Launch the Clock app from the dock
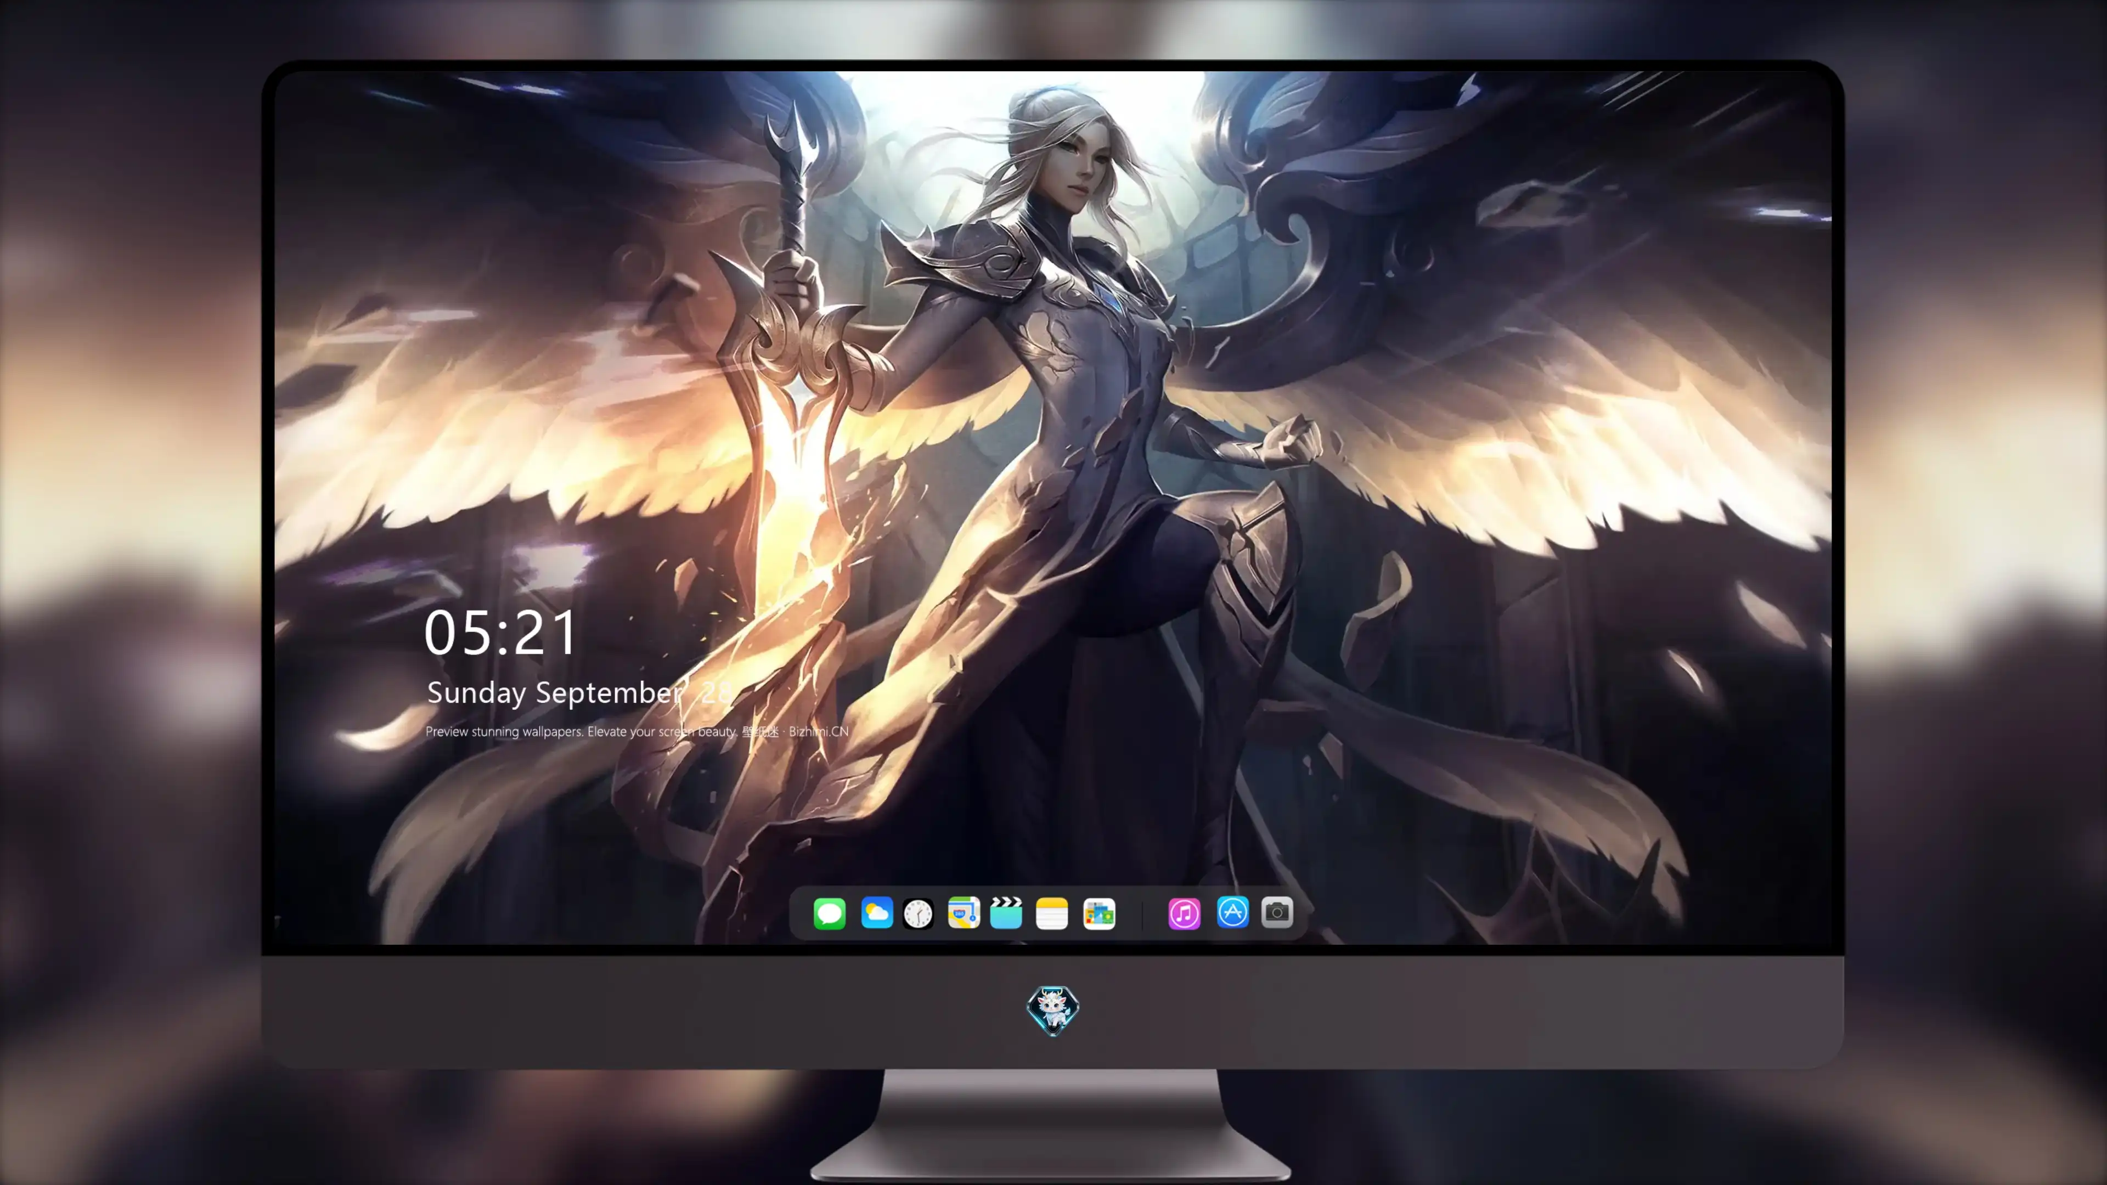 coord(918,913)
